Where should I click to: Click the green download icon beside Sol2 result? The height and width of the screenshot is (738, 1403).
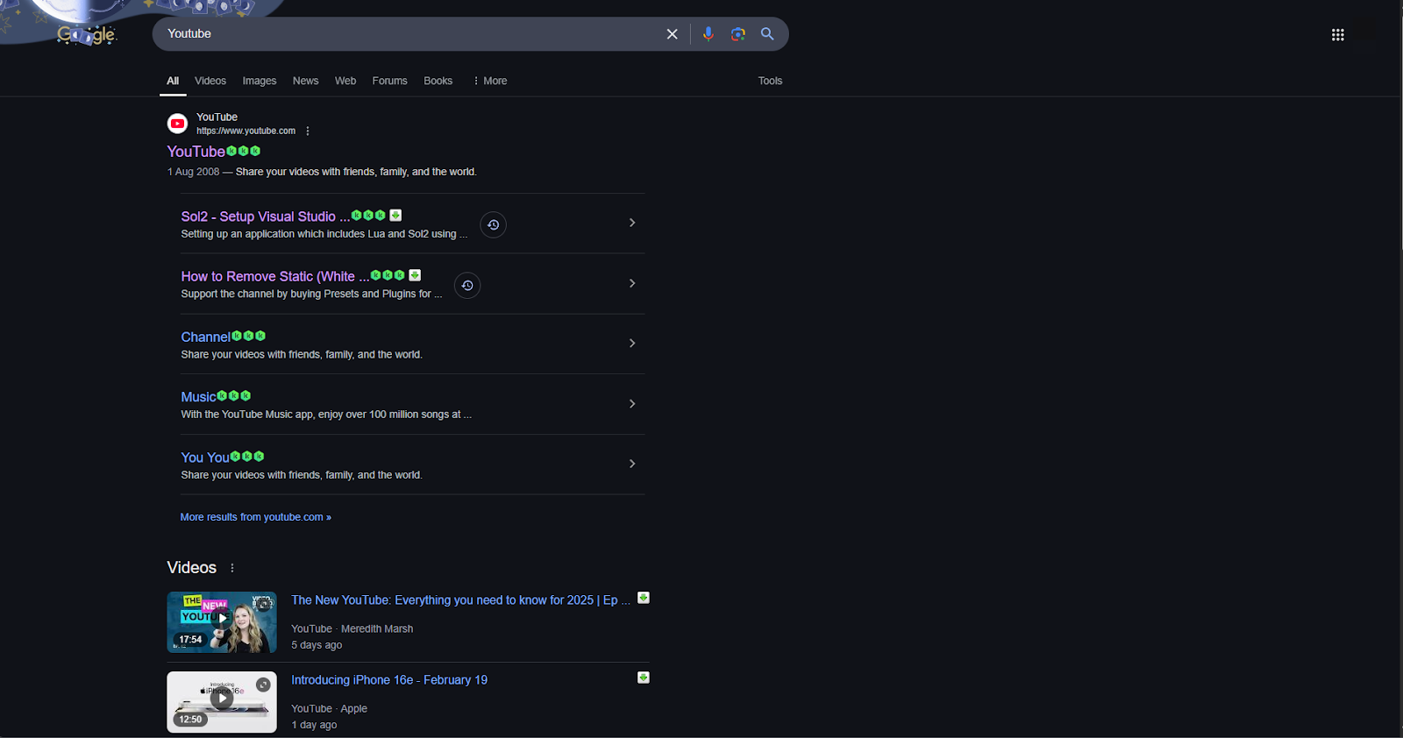tap(395, 216)
